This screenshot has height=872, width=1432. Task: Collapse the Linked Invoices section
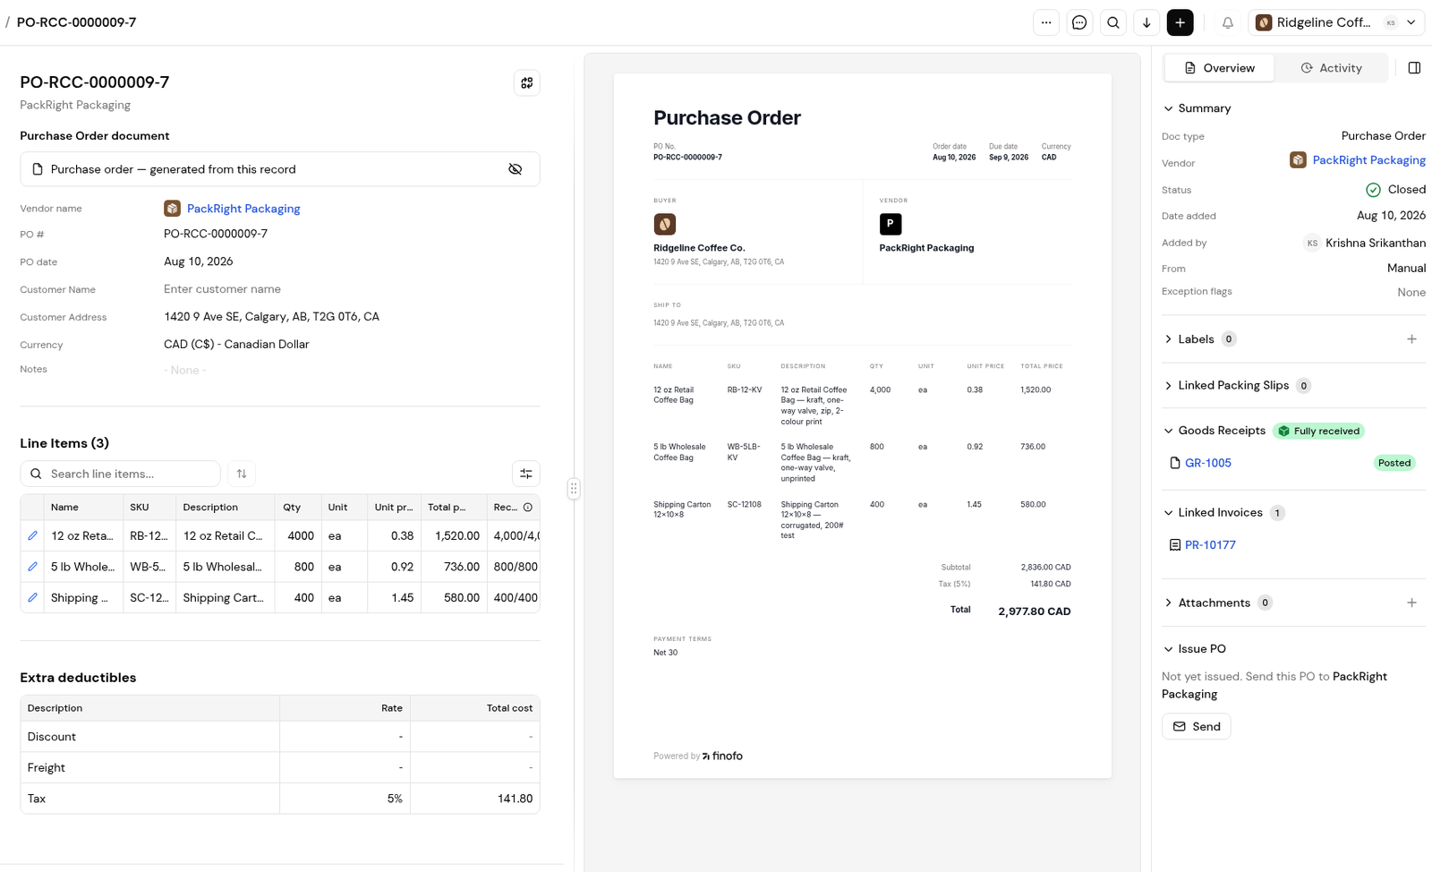click(x=1212, y=513)
